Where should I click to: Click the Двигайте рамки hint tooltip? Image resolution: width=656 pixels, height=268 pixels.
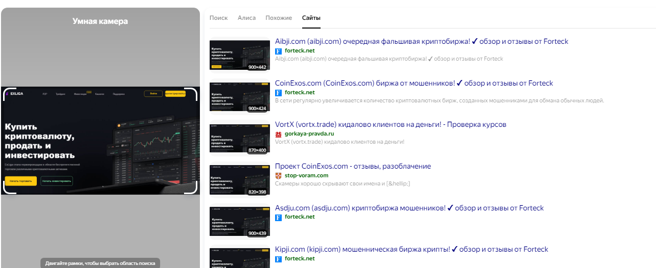pos(100,263)
